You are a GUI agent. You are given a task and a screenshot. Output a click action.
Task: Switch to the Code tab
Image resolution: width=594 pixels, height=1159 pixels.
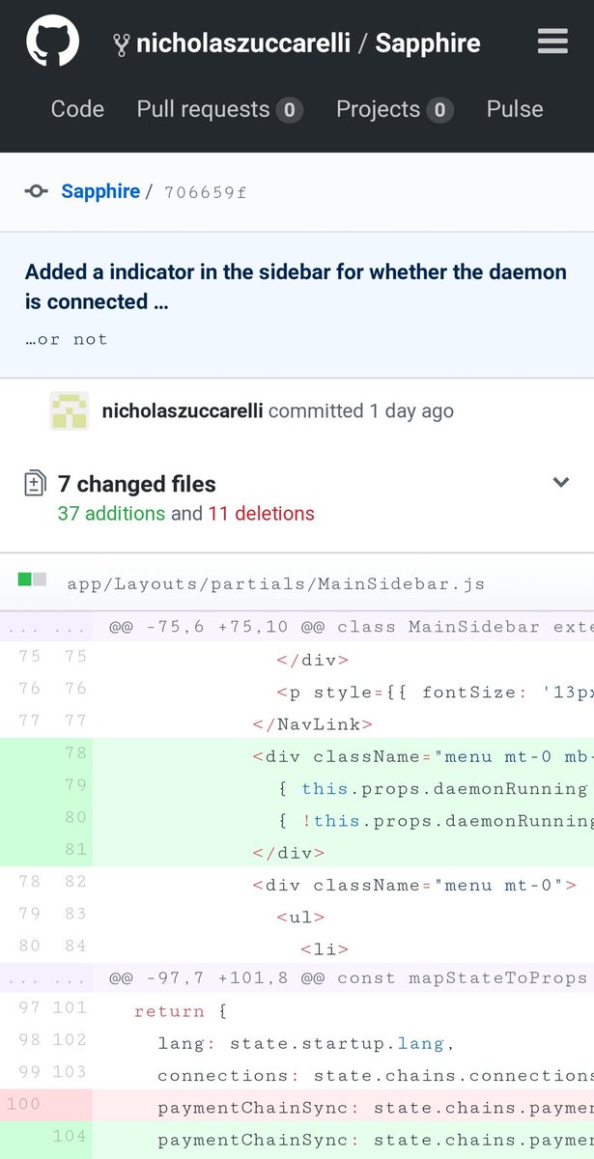point(77,109)
